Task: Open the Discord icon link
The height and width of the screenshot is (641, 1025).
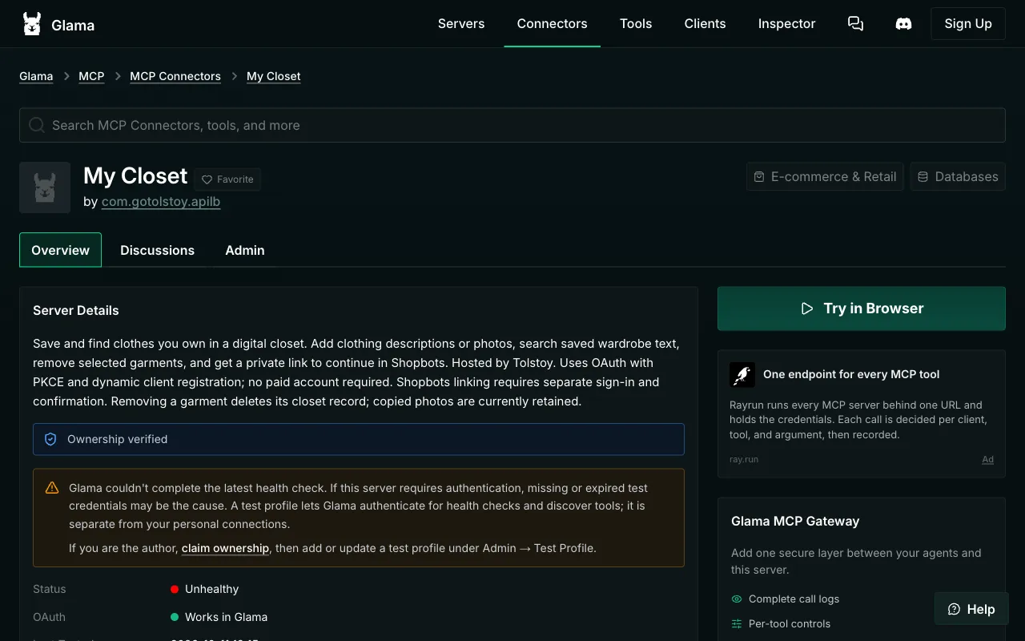Action: 903,24
